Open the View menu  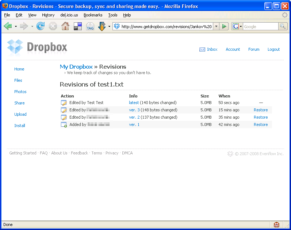(32, 15)
